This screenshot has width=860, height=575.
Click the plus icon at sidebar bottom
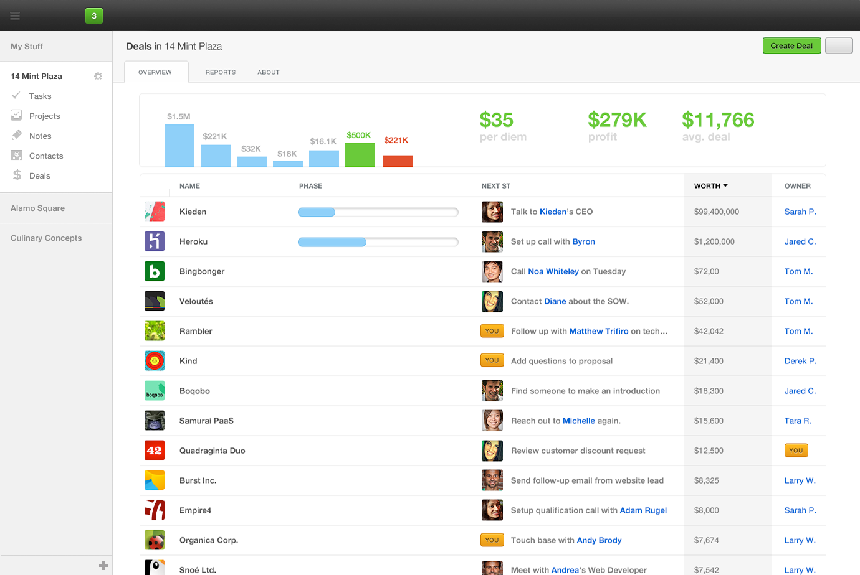click(103, 566)
